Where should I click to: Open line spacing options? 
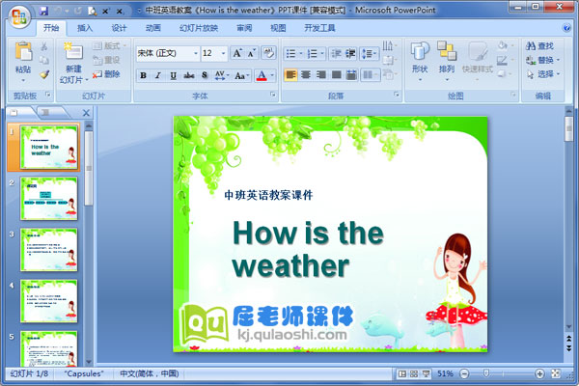tap(370, 54)
